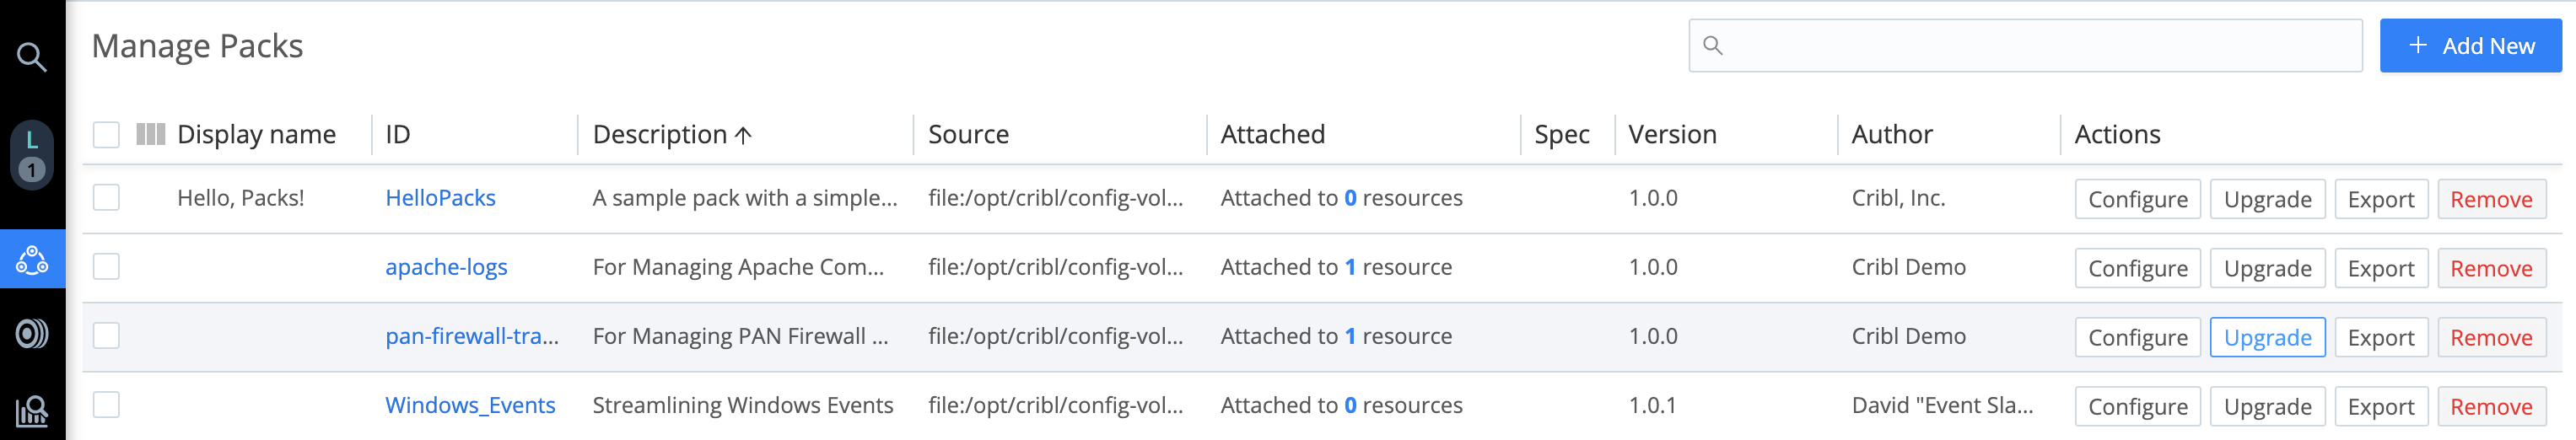Click the magnifier icon in search box

1712,46
